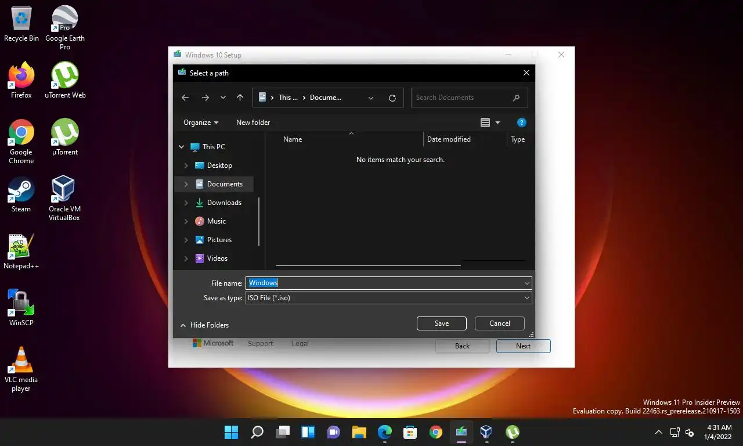Open address bar previous locations dropdown
This screenshot has width=743, height=446.
(x=371, y=98)
